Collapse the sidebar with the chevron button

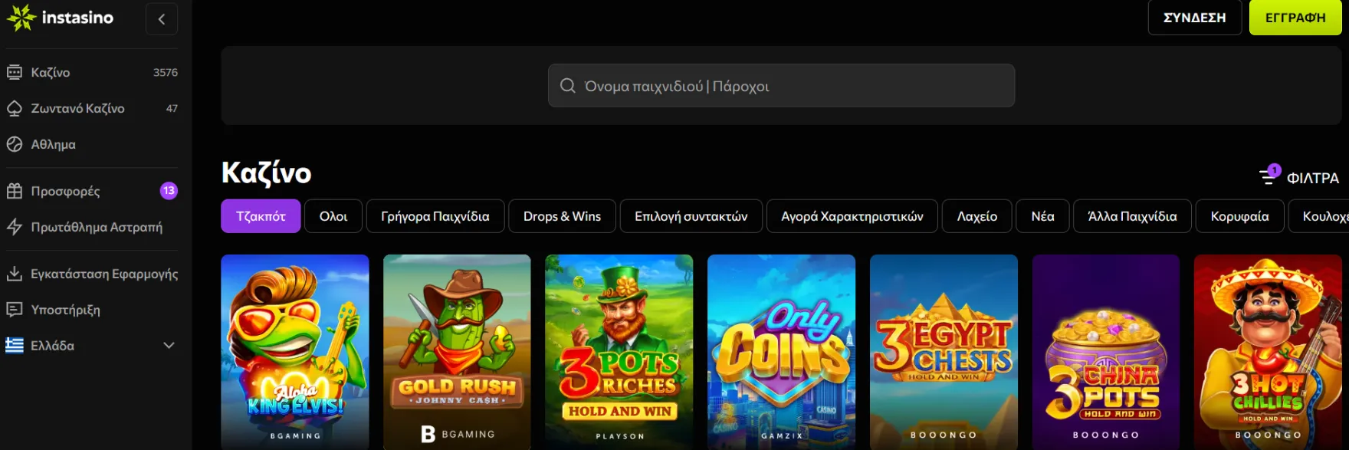click(162, 19)
